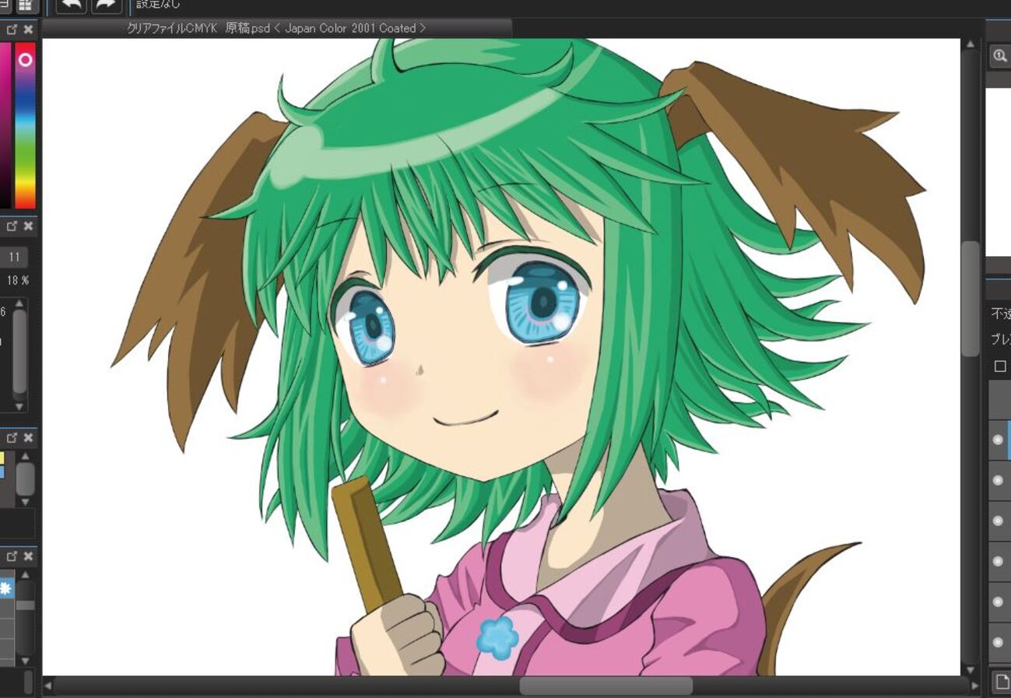Toggle visibility of the fifth layer
Viewport: 1011px width, 698px height.
(x=999, y=602)
